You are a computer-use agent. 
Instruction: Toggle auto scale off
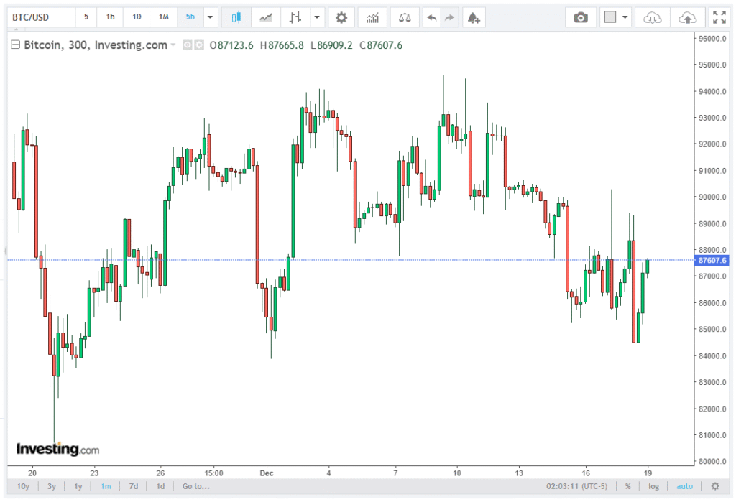[x=684, y=486]
